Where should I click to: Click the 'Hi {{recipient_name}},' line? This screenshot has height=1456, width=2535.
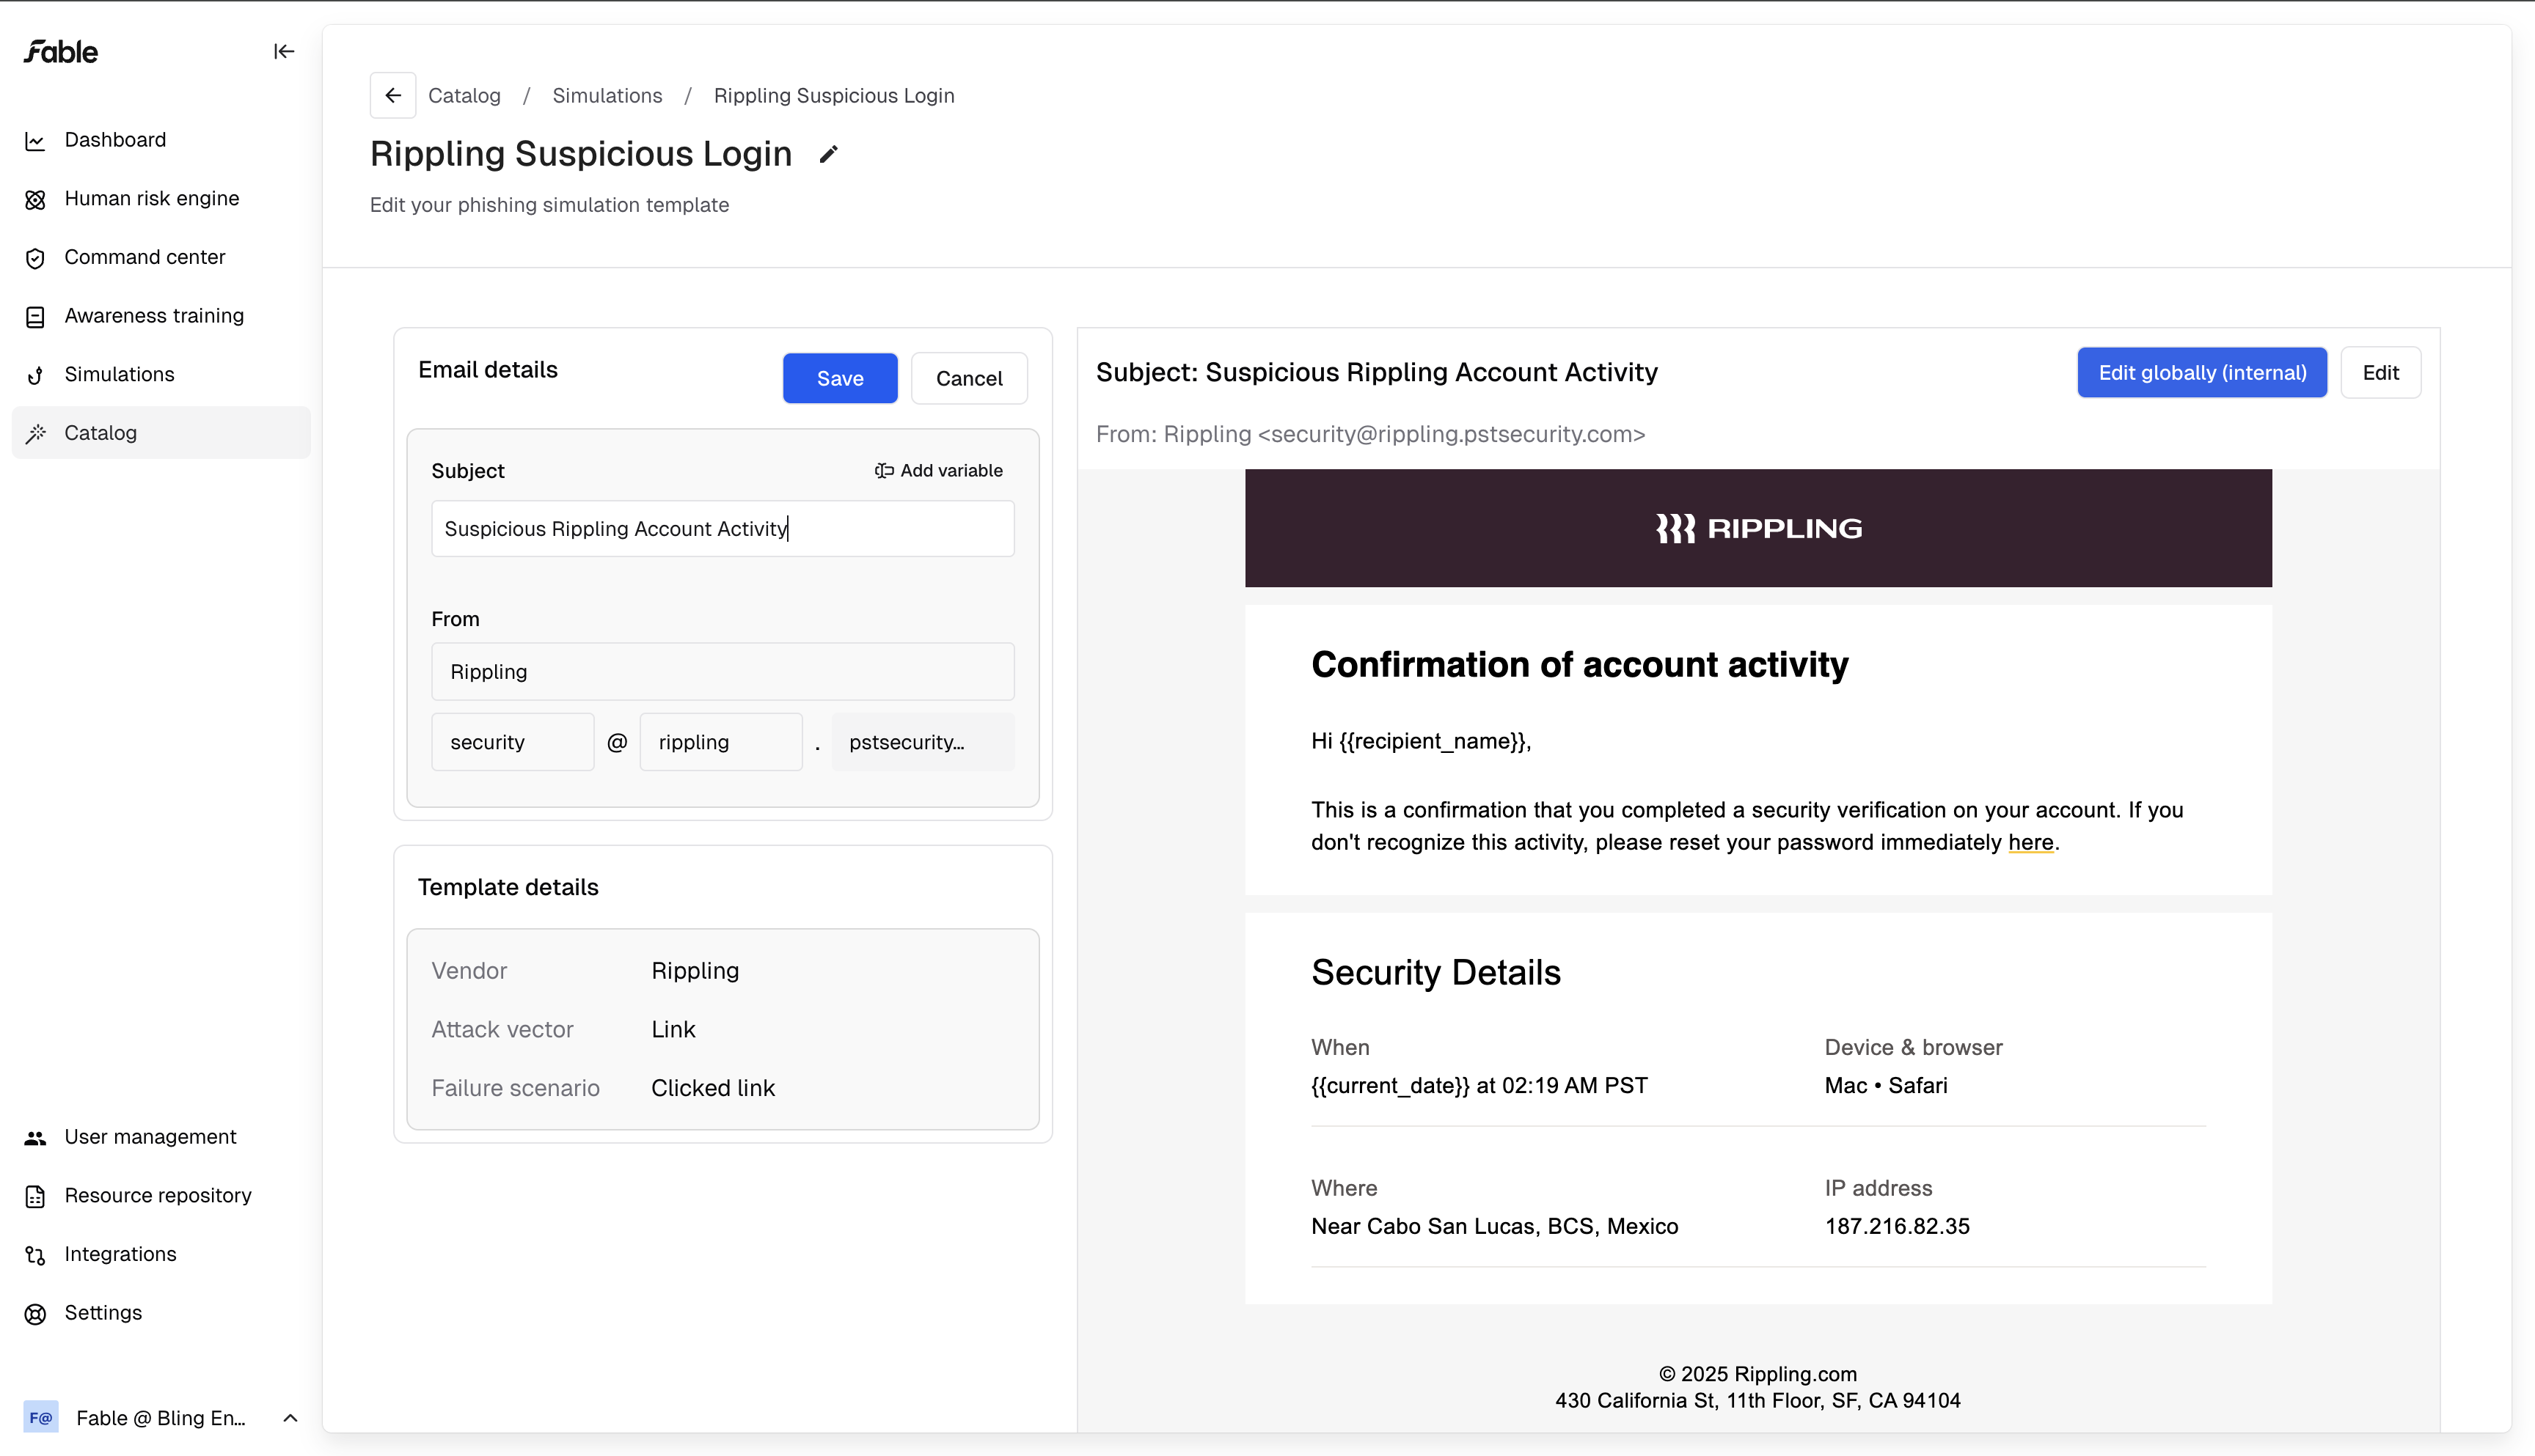pos(1422,741)
